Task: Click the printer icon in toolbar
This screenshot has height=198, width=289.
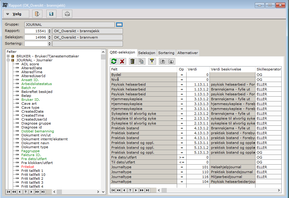Action: click(x=67, y=14)
